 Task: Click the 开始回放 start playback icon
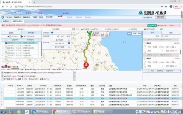pyautogui.click(x=82, y=29)
